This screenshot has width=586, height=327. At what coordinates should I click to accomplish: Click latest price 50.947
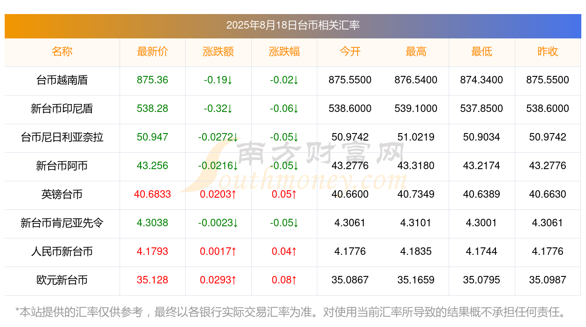[152, 137]
